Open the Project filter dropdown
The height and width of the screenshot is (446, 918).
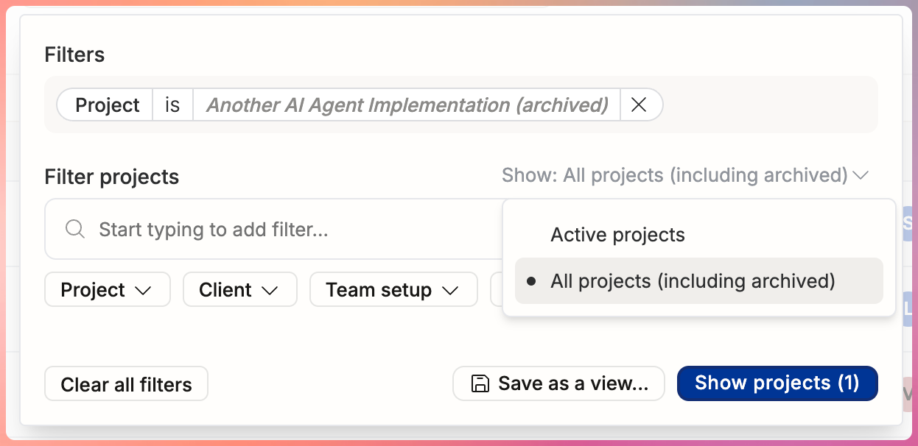click(x=108, y=290)
